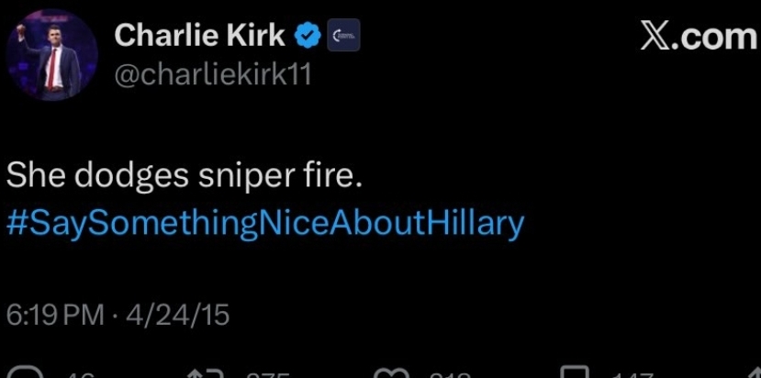Open the #SaySomethingNiceAboutHillary hashtag
This screenshot has width=761, height=378.
click(265, 223)
